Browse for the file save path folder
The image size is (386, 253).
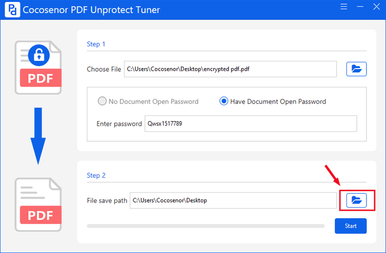point(356,200)
